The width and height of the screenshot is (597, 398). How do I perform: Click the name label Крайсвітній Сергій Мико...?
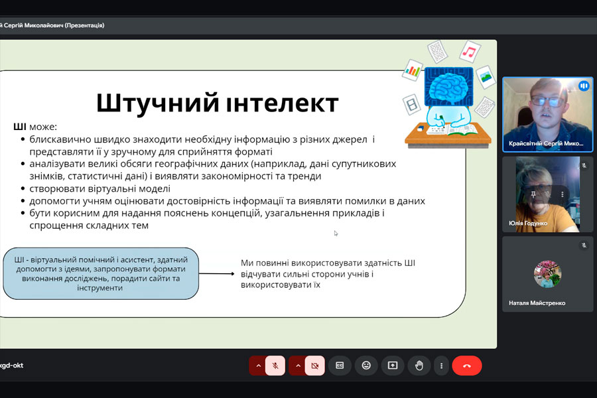[x=546, y=143]
